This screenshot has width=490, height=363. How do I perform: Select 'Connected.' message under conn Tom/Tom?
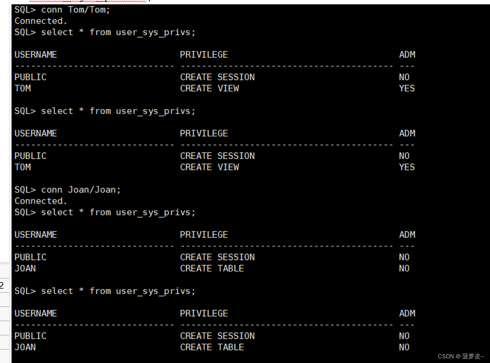[41, 21]
